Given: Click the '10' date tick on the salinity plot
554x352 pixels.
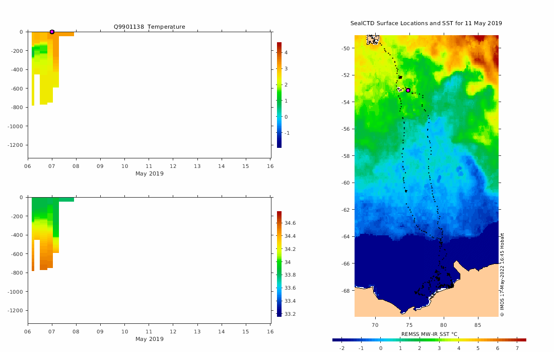Looking at the screenshot, I should tap(125, 331).
